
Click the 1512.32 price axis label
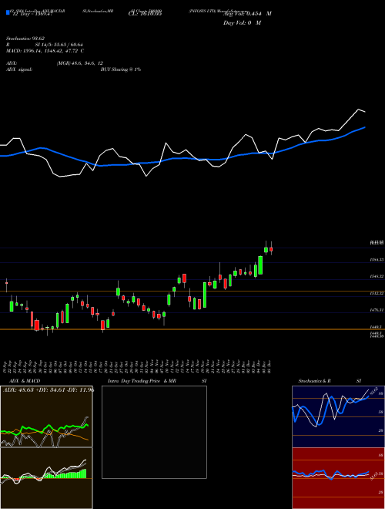[x=377, y=293]
